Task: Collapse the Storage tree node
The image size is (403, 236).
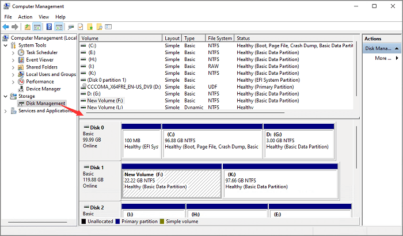Action: (6, 96)
